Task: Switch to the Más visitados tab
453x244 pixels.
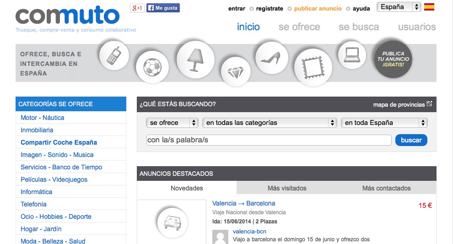Action: click(287, 188)
